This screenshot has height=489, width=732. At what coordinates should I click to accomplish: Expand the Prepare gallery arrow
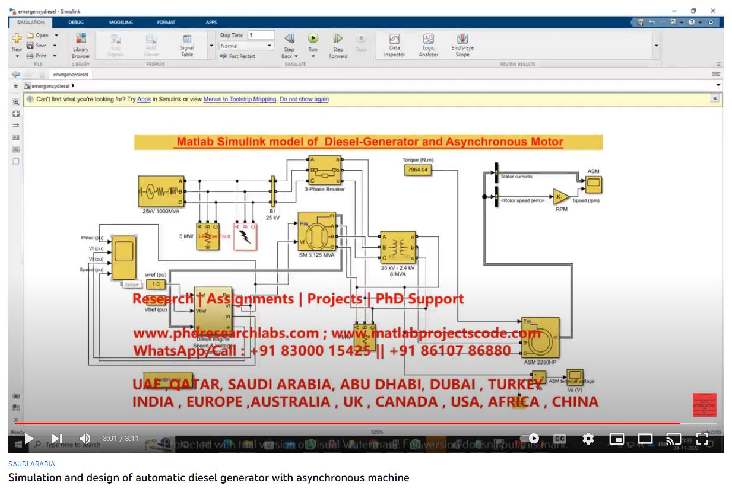click(211, 46)
